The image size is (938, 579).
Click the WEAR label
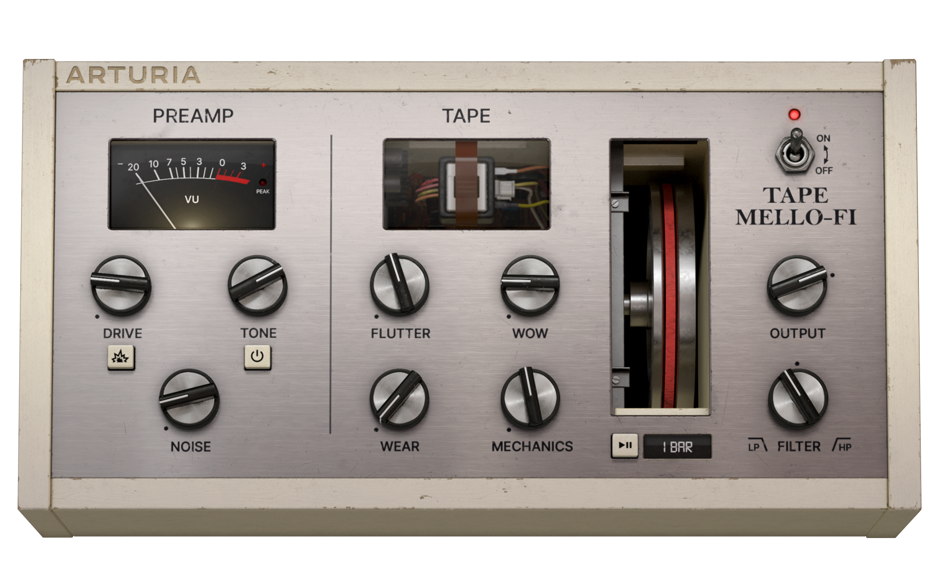[x=400, y=446]
